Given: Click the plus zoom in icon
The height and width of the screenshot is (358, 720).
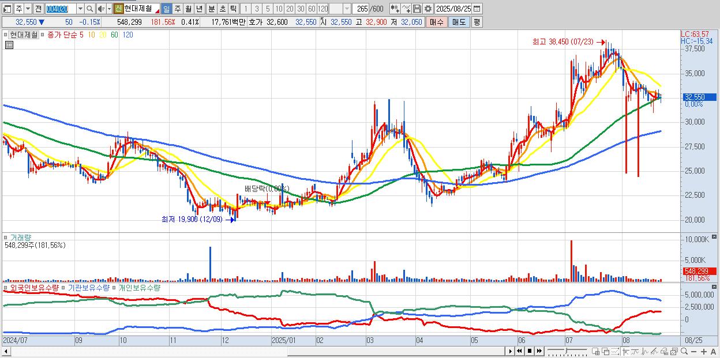Looking at the screenshot, I should (703, 352).
